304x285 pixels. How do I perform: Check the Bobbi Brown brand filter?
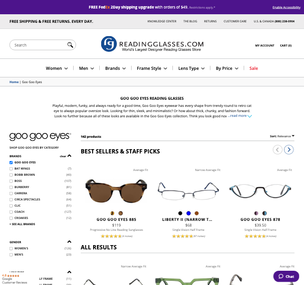11,175
